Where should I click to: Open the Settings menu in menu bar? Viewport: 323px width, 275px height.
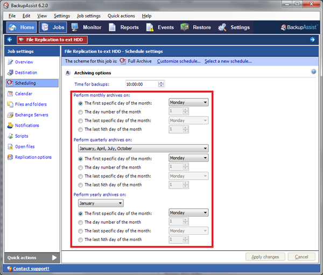[62, 16]
